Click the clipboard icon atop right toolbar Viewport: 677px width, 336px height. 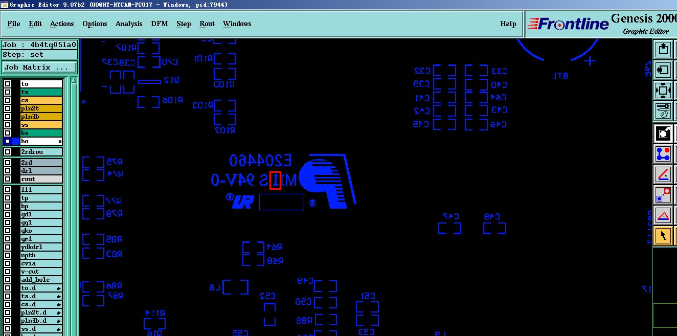[663, 50]
